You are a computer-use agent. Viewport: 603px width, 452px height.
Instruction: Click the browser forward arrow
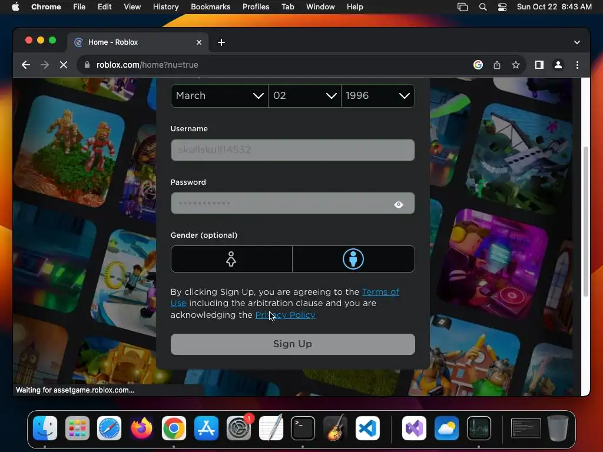[x=45, y=65]
